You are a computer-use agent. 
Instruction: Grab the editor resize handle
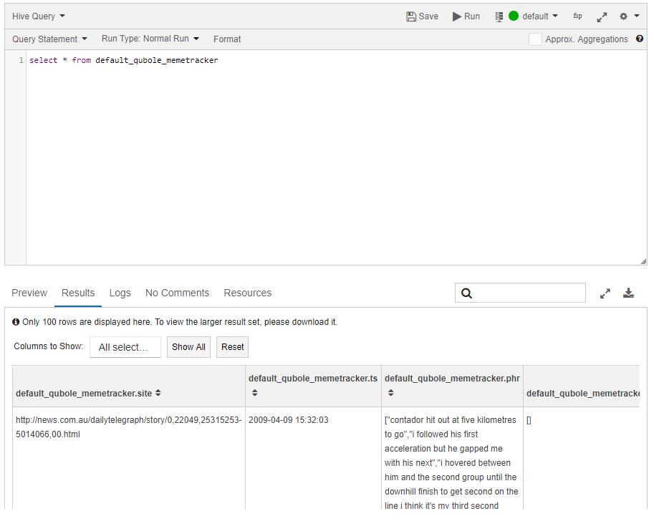pyautogui.click(x=643, y=261)
